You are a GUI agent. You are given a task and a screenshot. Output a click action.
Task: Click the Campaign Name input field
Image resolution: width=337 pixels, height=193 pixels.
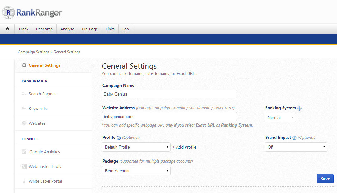coord(169,94)
